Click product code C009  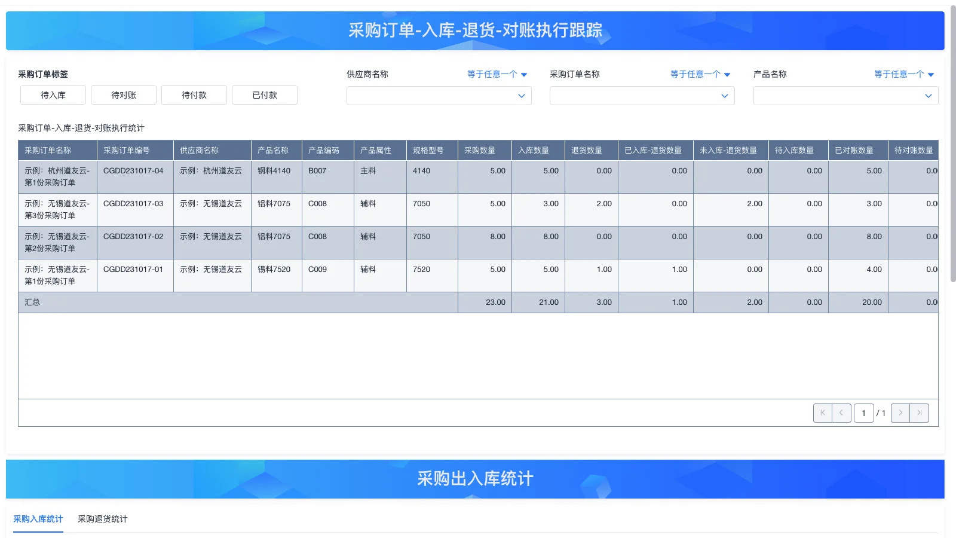point(317,270)
